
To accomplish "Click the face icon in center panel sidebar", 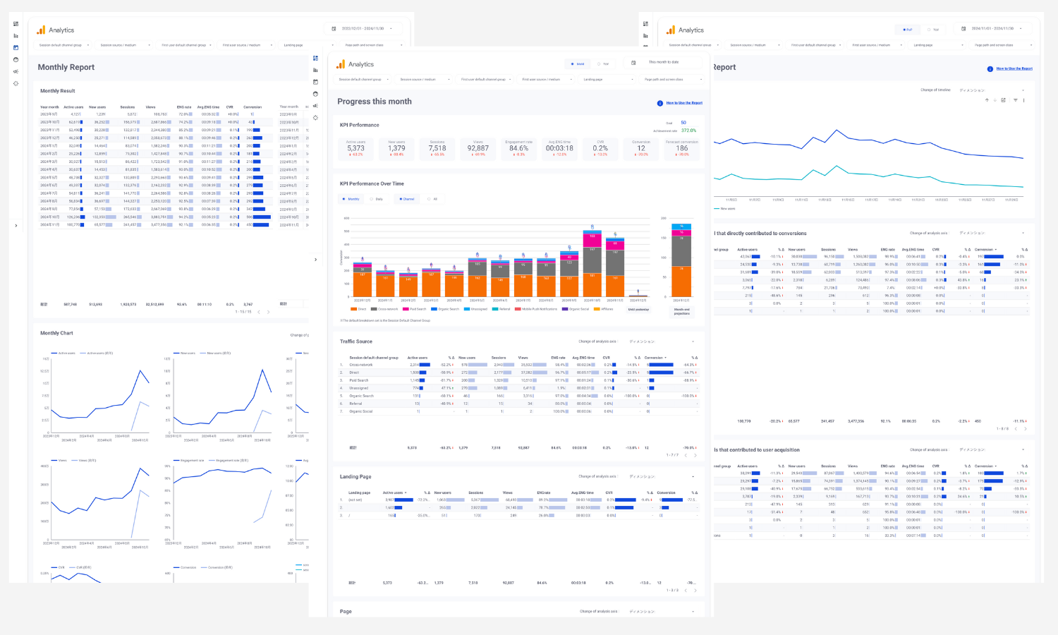I will 315,94.
